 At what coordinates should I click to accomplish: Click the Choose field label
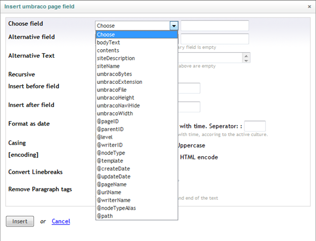tap(26, 24)
